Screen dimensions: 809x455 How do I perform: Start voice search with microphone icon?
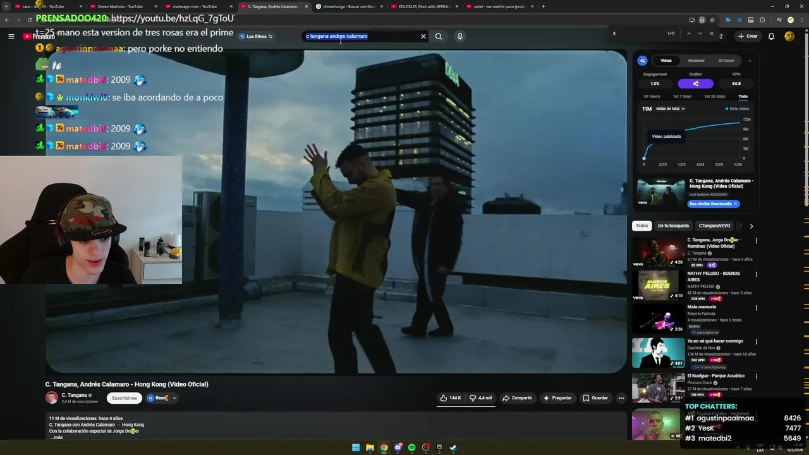[460, 36]
